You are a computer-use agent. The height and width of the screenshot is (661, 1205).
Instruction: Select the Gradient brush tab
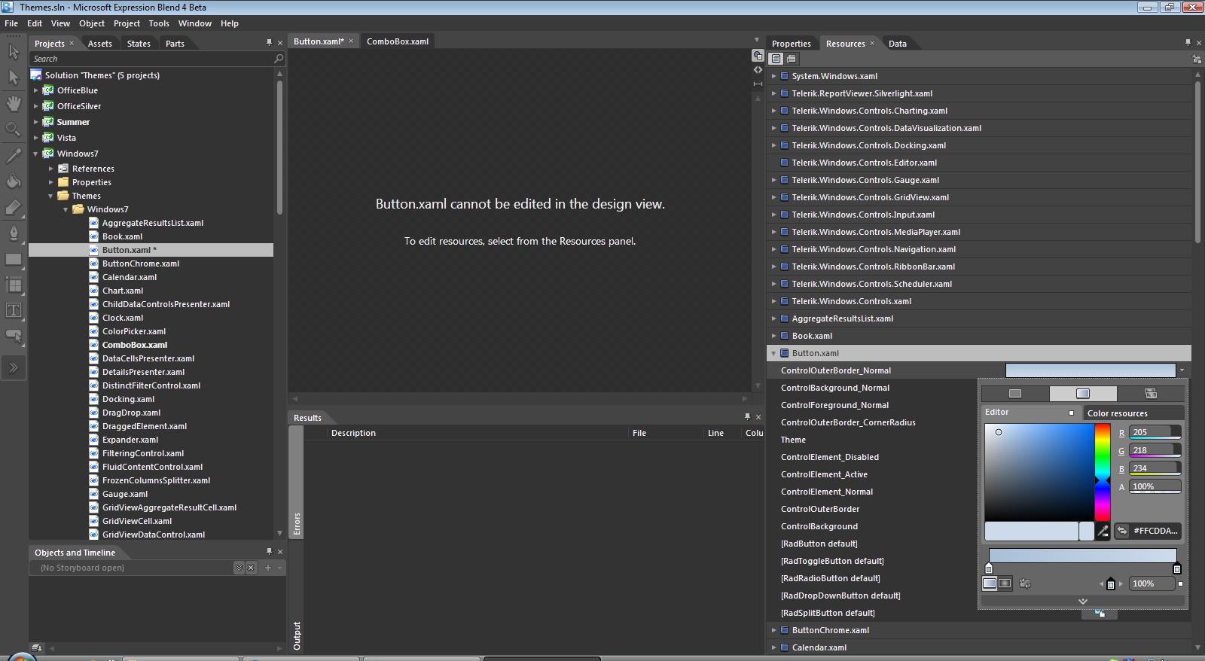(1083, 394)
